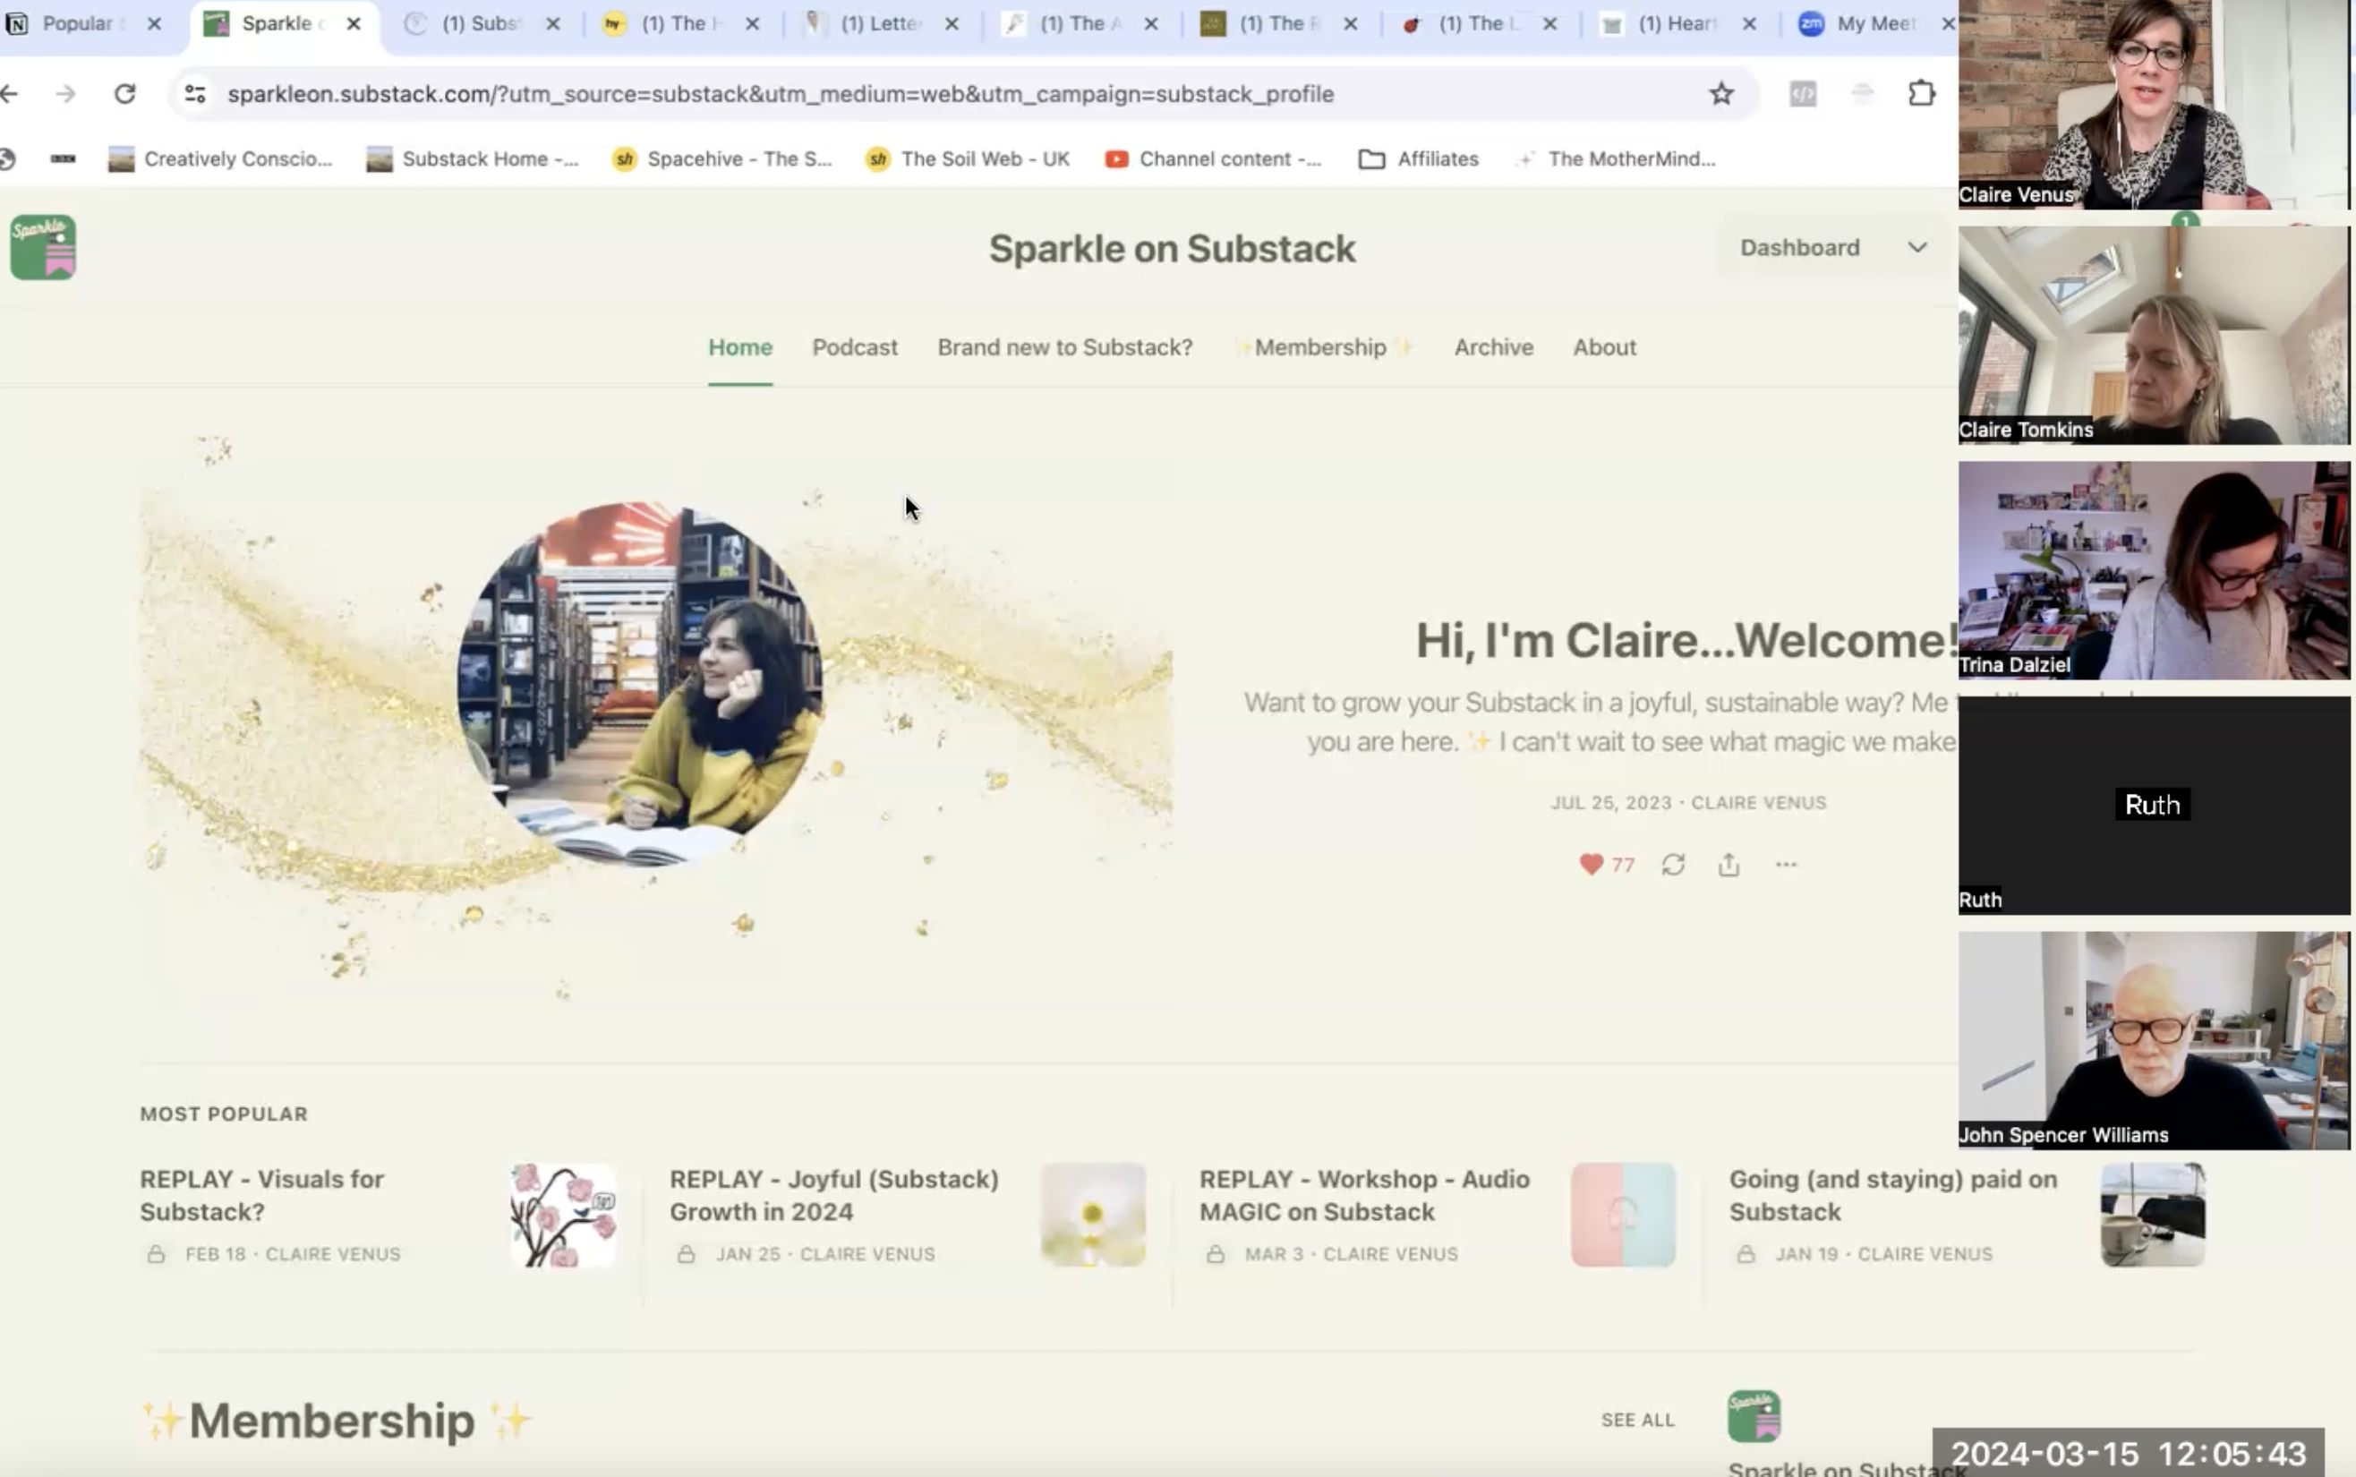Viewport: 2356px width, 1477px height.
Task: Reload the page with the refresh icon
Action: click(125, 94)
